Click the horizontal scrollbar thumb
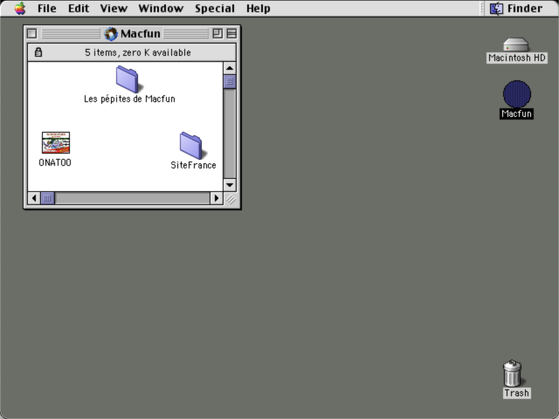 pos(47,198)
